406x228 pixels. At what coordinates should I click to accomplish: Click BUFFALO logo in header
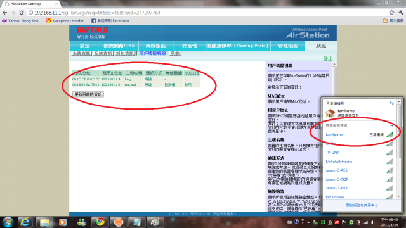[93, 30]
